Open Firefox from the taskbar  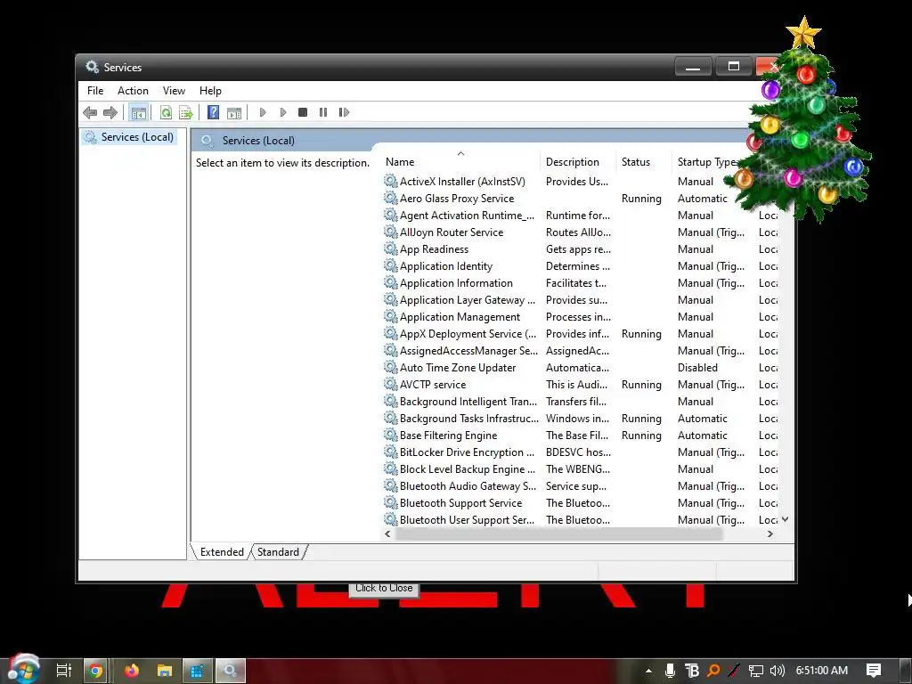coord(132,671)
